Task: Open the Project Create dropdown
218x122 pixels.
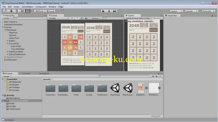Action: pos(7,76)
